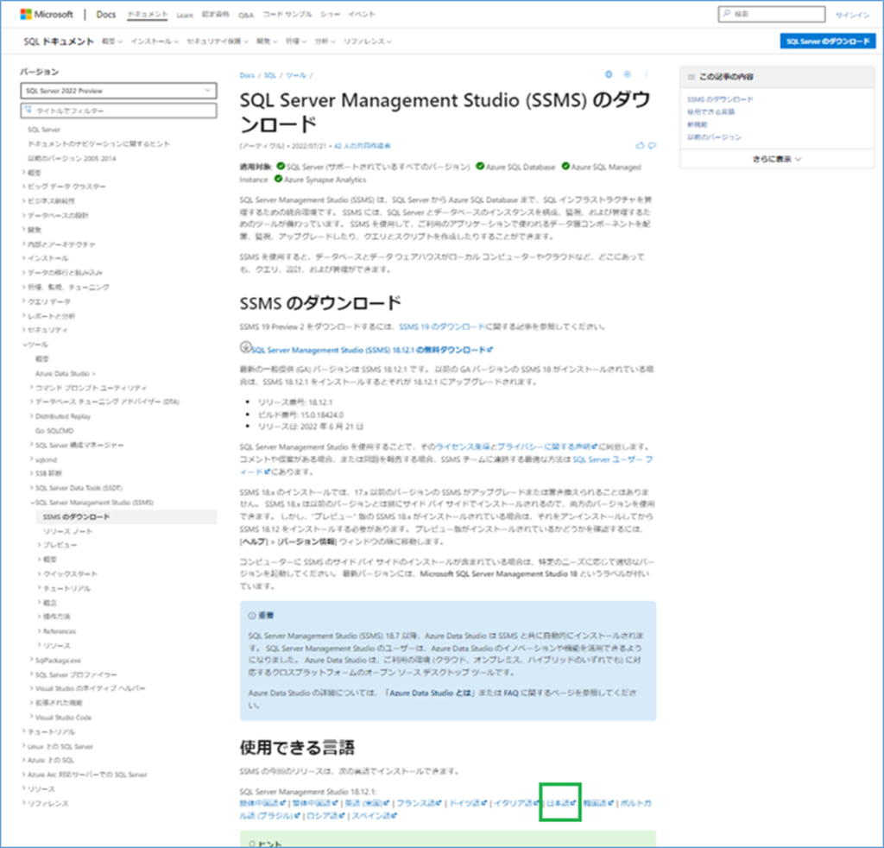Open the Q&A header tab
This screenshot has height=848, width=884.
pos(246,16)
